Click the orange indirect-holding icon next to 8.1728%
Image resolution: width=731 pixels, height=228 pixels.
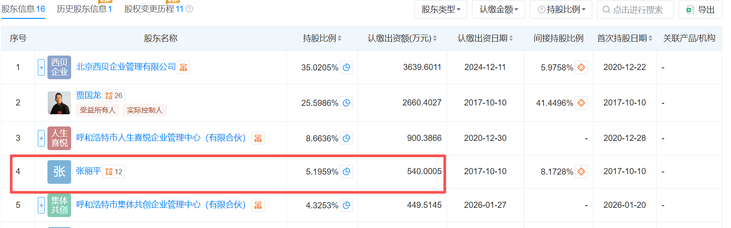(x=581, y=172)
